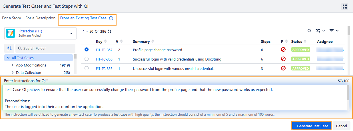
Task: Click the Search Folder input field
Action: (47, 48)
